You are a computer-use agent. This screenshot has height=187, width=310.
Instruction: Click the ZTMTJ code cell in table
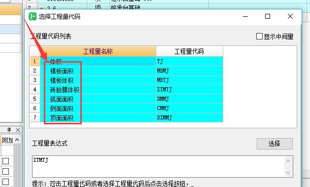coord(189,90)
